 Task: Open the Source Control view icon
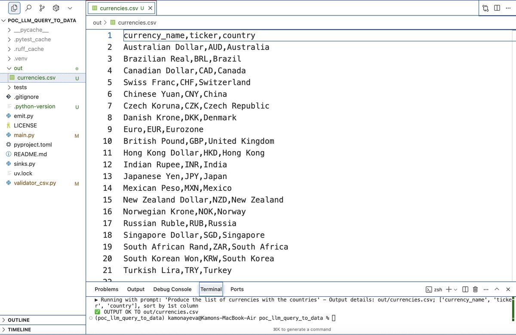tap(42, 8)
